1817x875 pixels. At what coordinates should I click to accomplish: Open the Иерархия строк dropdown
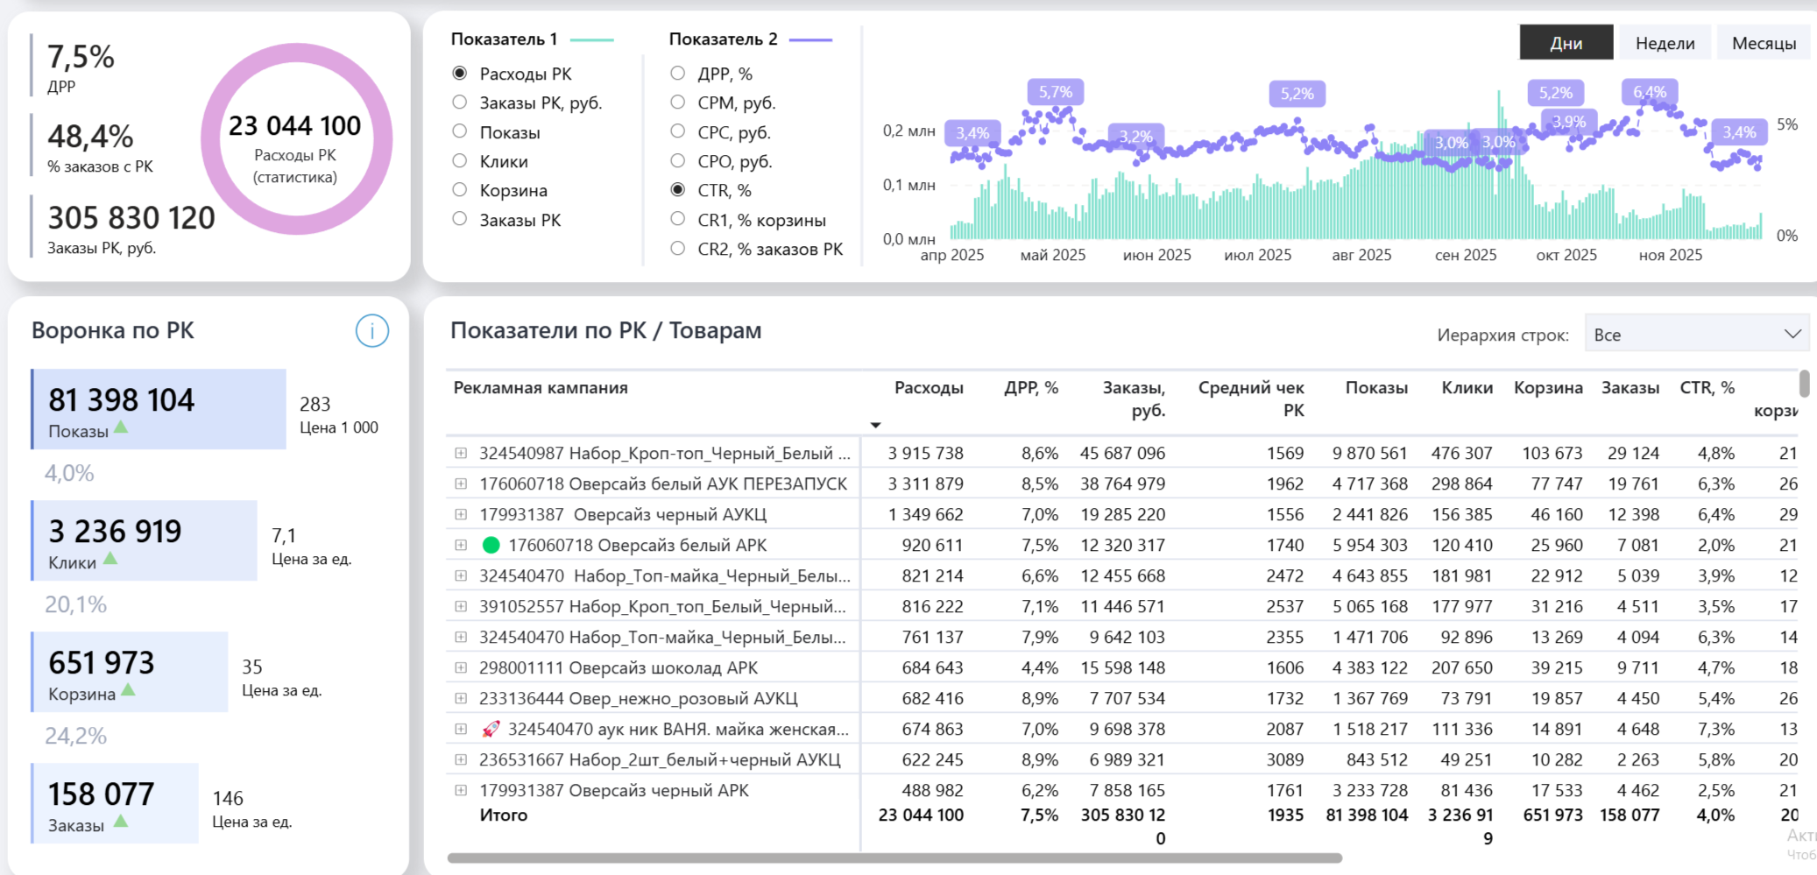(x=1696, y=335)
